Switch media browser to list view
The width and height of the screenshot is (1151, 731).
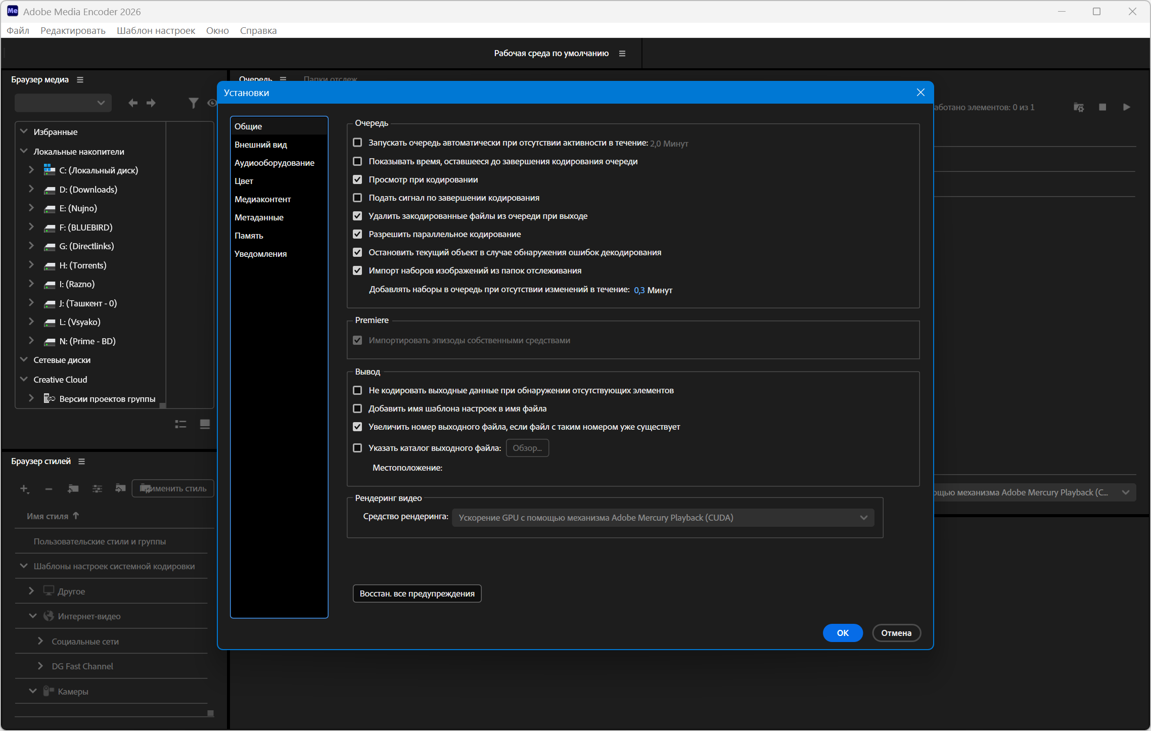pyautogui.click(x=180, y=424)
